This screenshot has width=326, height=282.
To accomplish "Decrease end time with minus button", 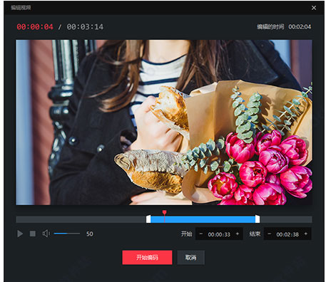I will (x=270, y=234).
